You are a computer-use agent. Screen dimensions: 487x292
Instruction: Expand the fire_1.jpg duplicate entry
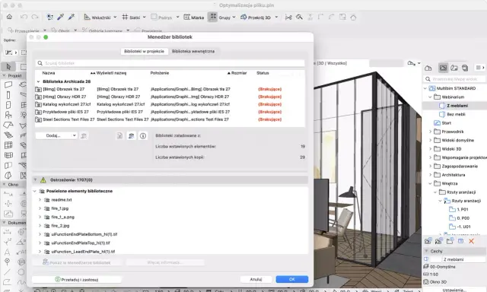pos(40,208)
